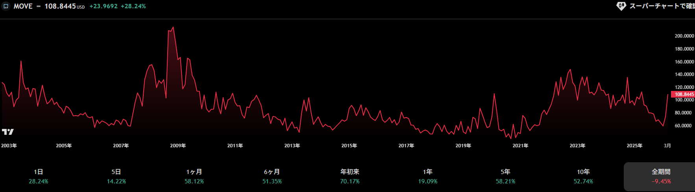Screen dimensions: 695x192
Task: Choose the 1ヶ月 period tab
Action: click(194, 176)
